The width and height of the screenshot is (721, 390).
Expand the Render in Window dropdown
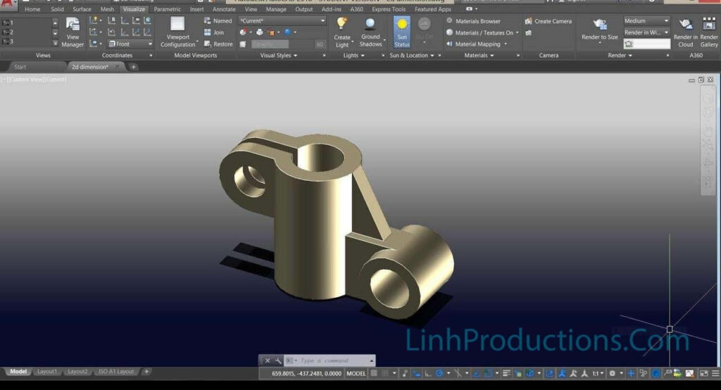pyautogui.click(x=646, y=32)
